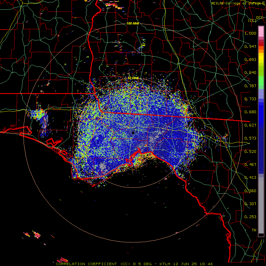Click the 0.307 scale value

250,204
